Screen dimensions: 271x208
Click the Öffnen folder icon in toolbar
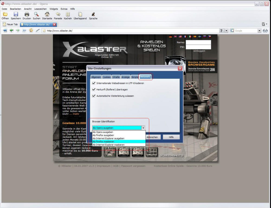click(x=5, y=14)
